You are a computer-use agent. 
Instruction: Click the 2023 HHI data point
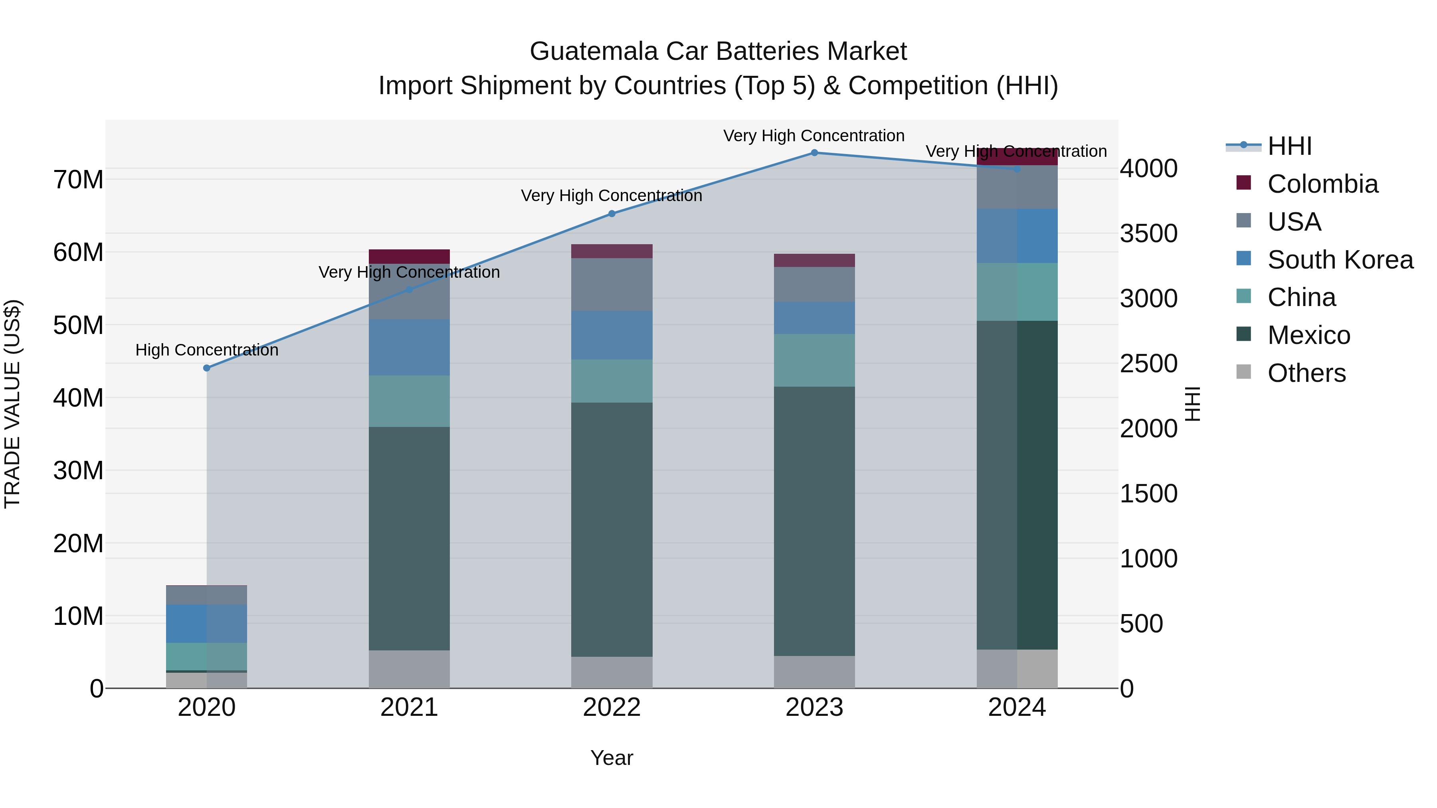814,153
